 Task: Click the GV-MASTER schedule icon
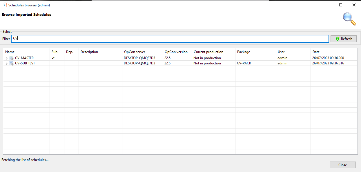click(11, 58)
